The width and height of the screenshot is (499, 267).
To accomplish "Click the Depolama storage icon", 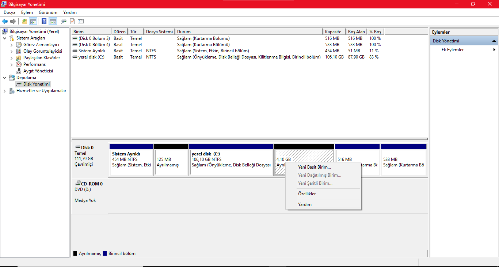I will pos(12,78).
